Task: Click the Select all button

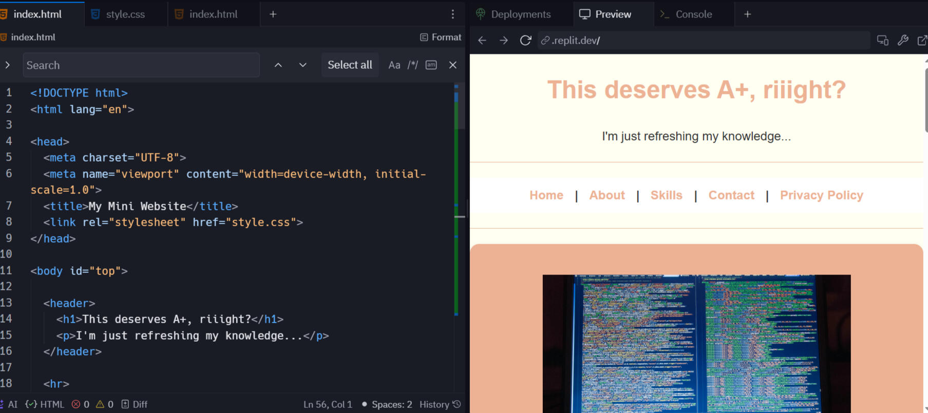Action: tap(350, 65)
